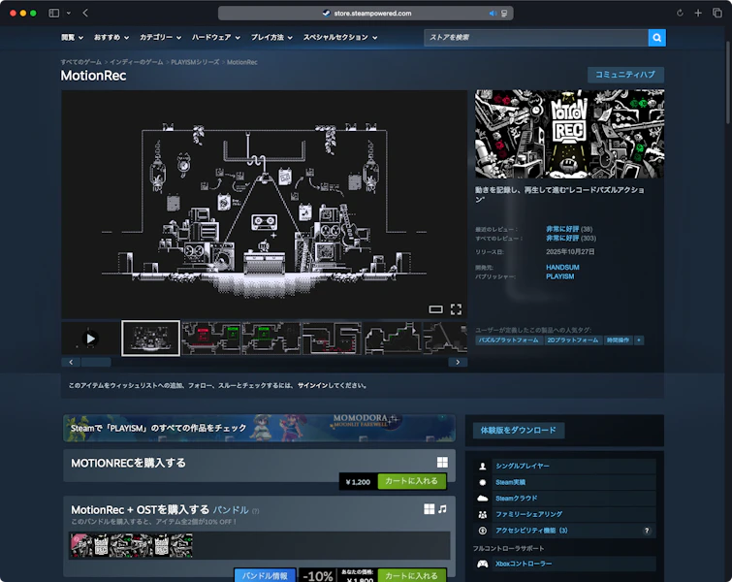This screenshot has height=582, width=732.
Task: Click the ファミリーシェアリング feature link
Action: (x=528, y=514)
